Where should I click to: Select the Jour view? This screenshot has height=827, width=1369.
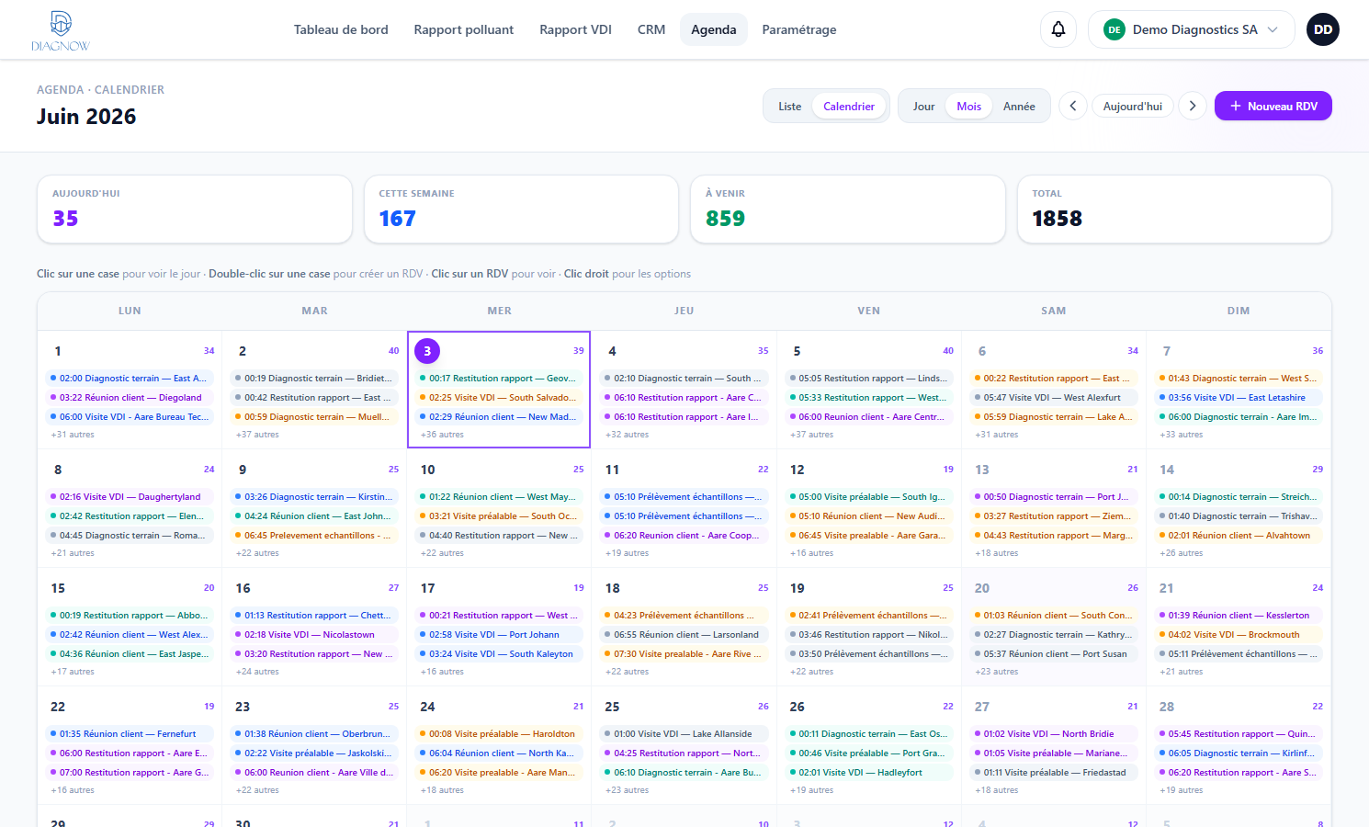click(x=923, y=107)
